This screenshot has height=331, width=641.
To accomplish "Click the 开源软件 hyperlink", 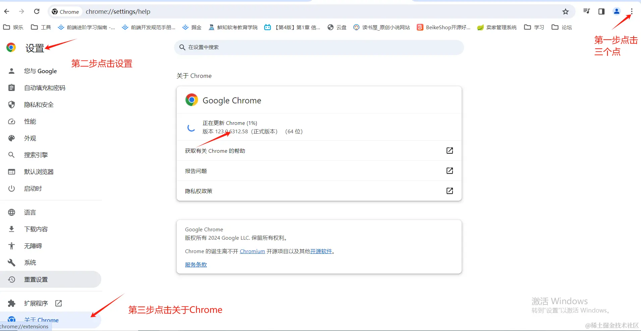I will (x=321, y=251).
